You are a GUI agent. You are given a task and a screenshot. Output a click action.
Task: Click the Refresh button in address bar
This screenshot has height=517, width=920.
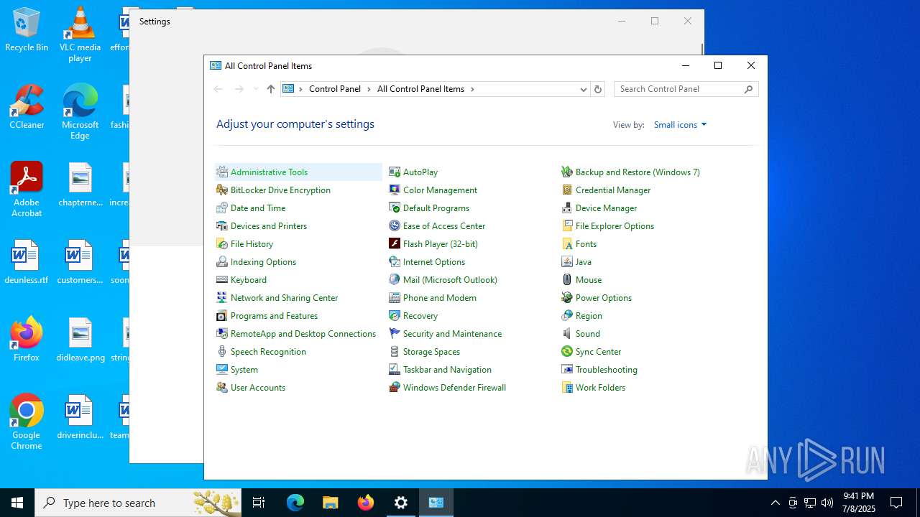point(597,89)
